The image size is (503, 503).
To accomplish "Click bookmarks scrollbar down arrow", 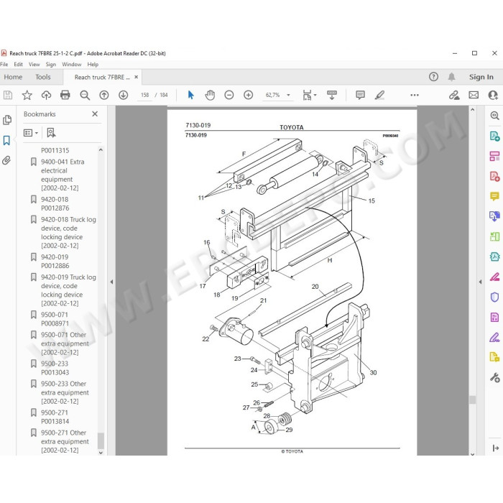I will point(101,452).
